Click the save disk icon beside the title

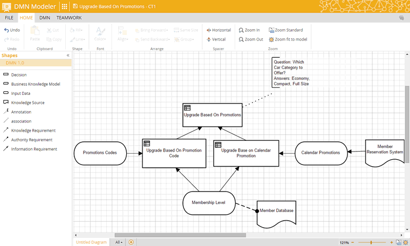coord(75,6)
